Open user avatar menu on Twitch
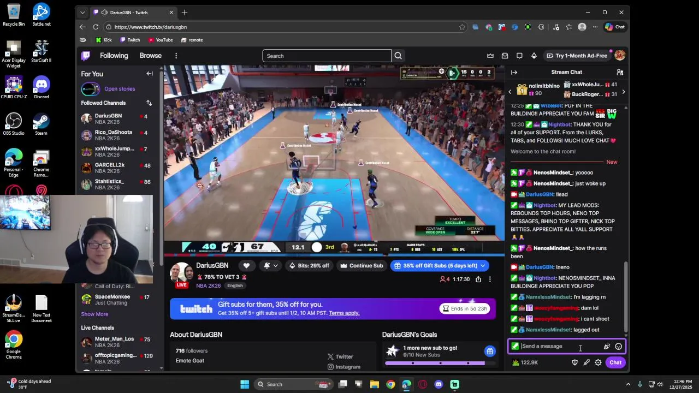699x393 pixels. click(x=620, y=56)
